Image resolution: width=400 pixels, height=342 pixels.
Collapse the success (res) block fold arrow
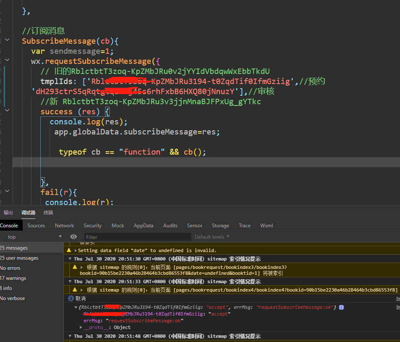[7, 110]
